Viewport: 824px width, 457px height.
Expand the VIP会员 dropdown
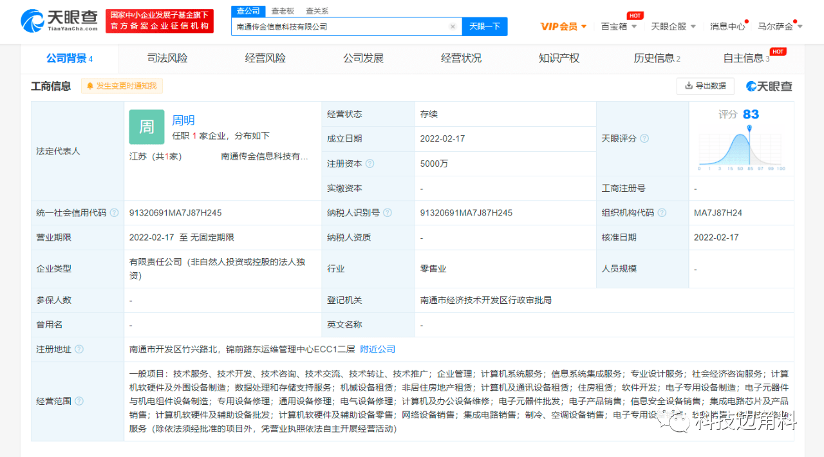click(564, 26)
